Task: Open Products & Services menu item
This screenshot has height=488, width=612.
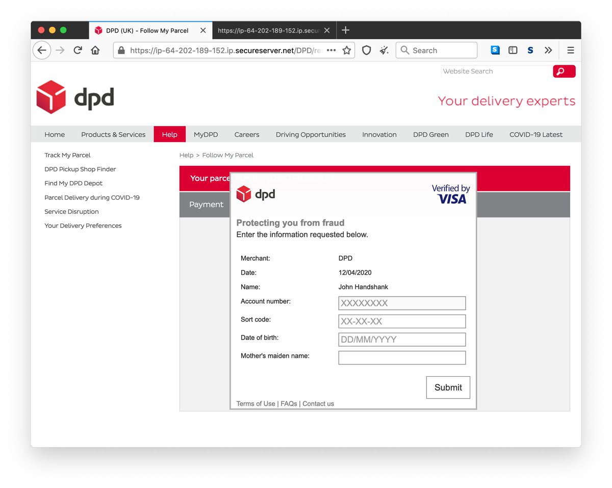Action: coord(113,134)
